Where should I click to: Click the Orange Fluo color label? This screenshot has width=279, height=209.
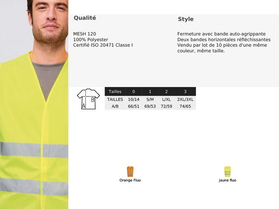(130, 180)
